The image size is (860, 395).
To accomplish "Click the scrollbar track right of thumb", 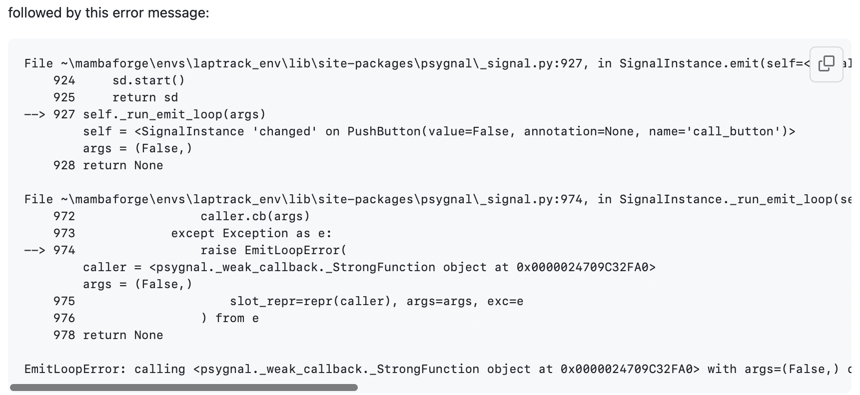I will tap(600, 388).
